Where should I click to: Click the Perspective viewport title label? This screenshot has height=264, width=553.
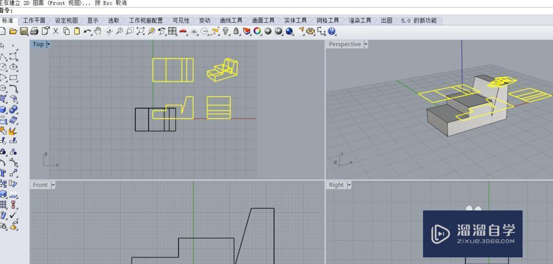point(345,44)
